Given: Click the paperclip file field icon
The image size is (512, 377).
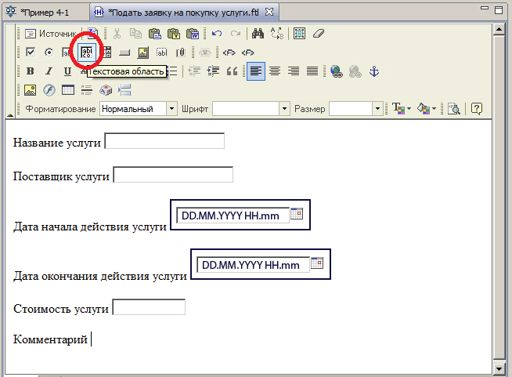Looking at the screenshot, I should tap(181, 53).
